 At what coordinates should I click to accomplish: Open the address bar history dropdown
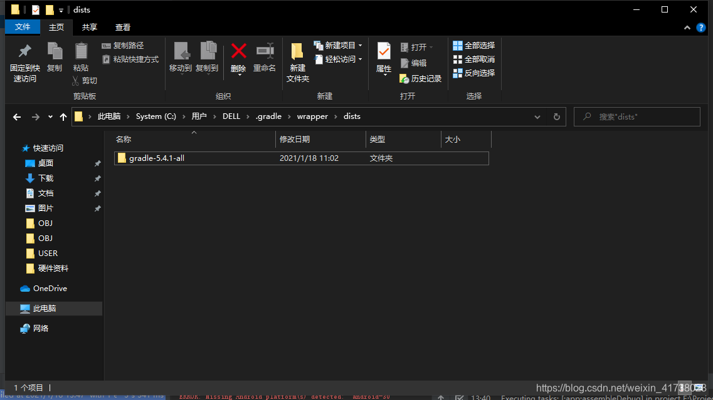pyautogui.click(x=537, y=117)
